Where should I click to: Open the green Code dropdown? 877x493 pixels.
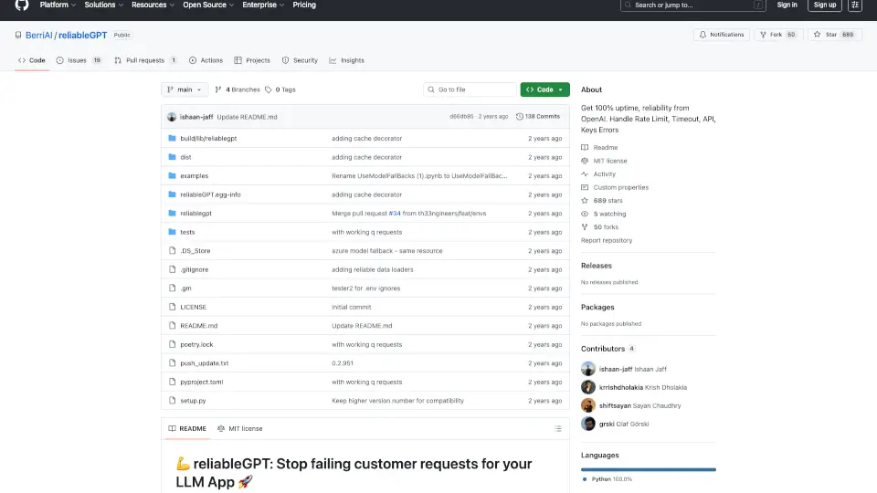(544, 89)
